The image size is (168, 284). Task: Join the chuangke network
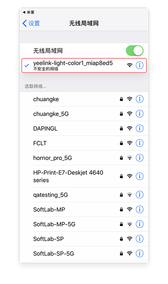point(84,99)
